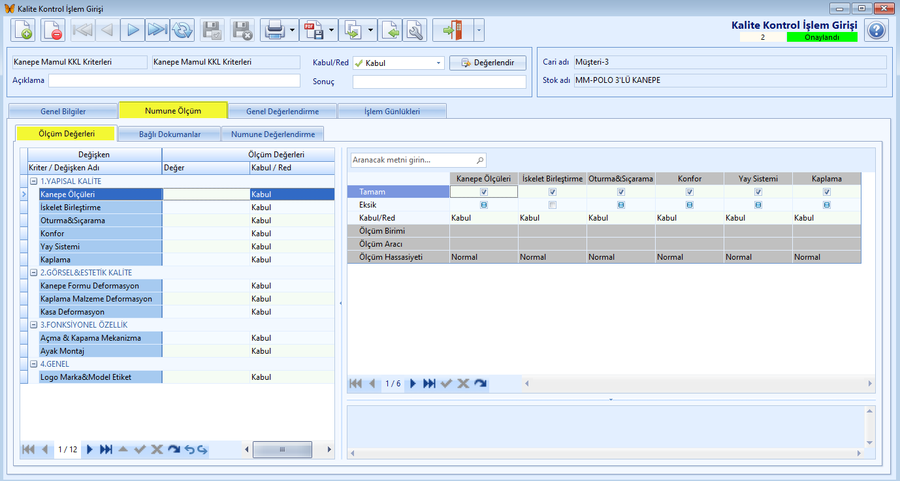This screenshot has height=481, width=900.
Task: Open Bağlı Dokumanlar sub-tab
Action: coord(170,134)
